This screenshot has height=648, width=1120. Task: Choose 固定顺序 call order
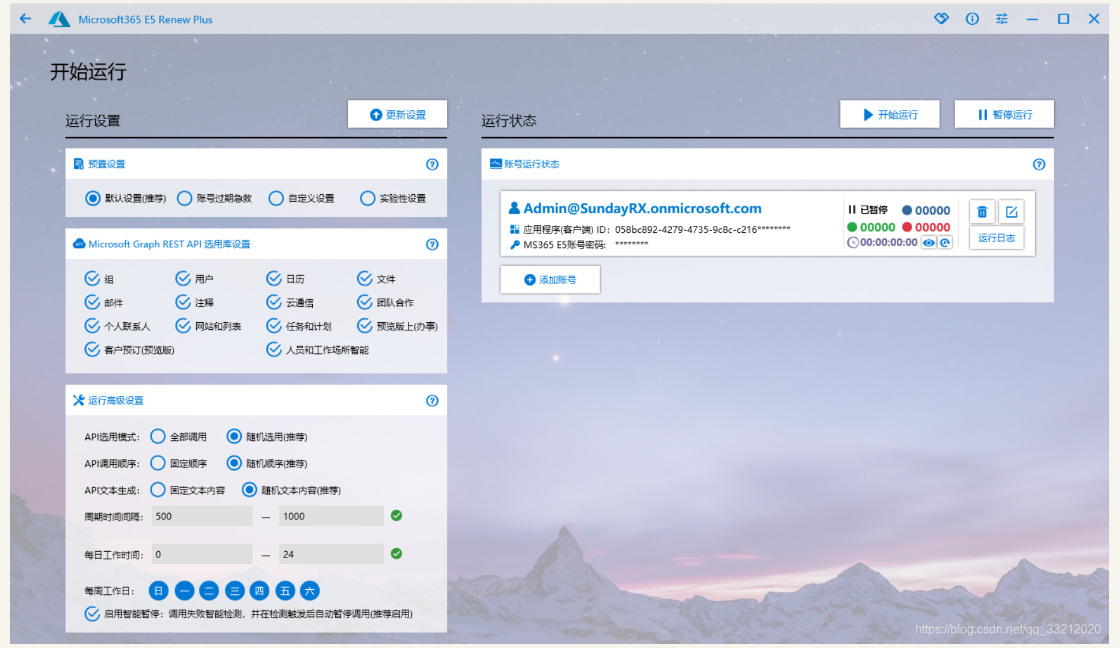(158, 463)
